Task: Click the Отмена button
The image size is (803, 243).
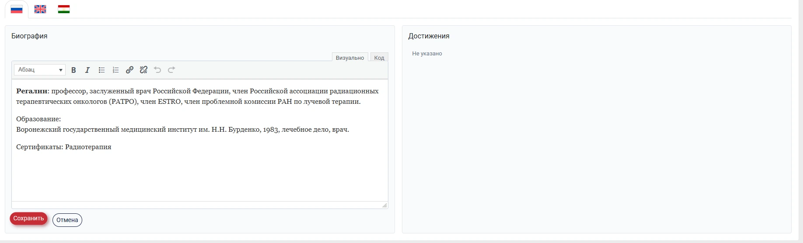Action: pos(67,220)
